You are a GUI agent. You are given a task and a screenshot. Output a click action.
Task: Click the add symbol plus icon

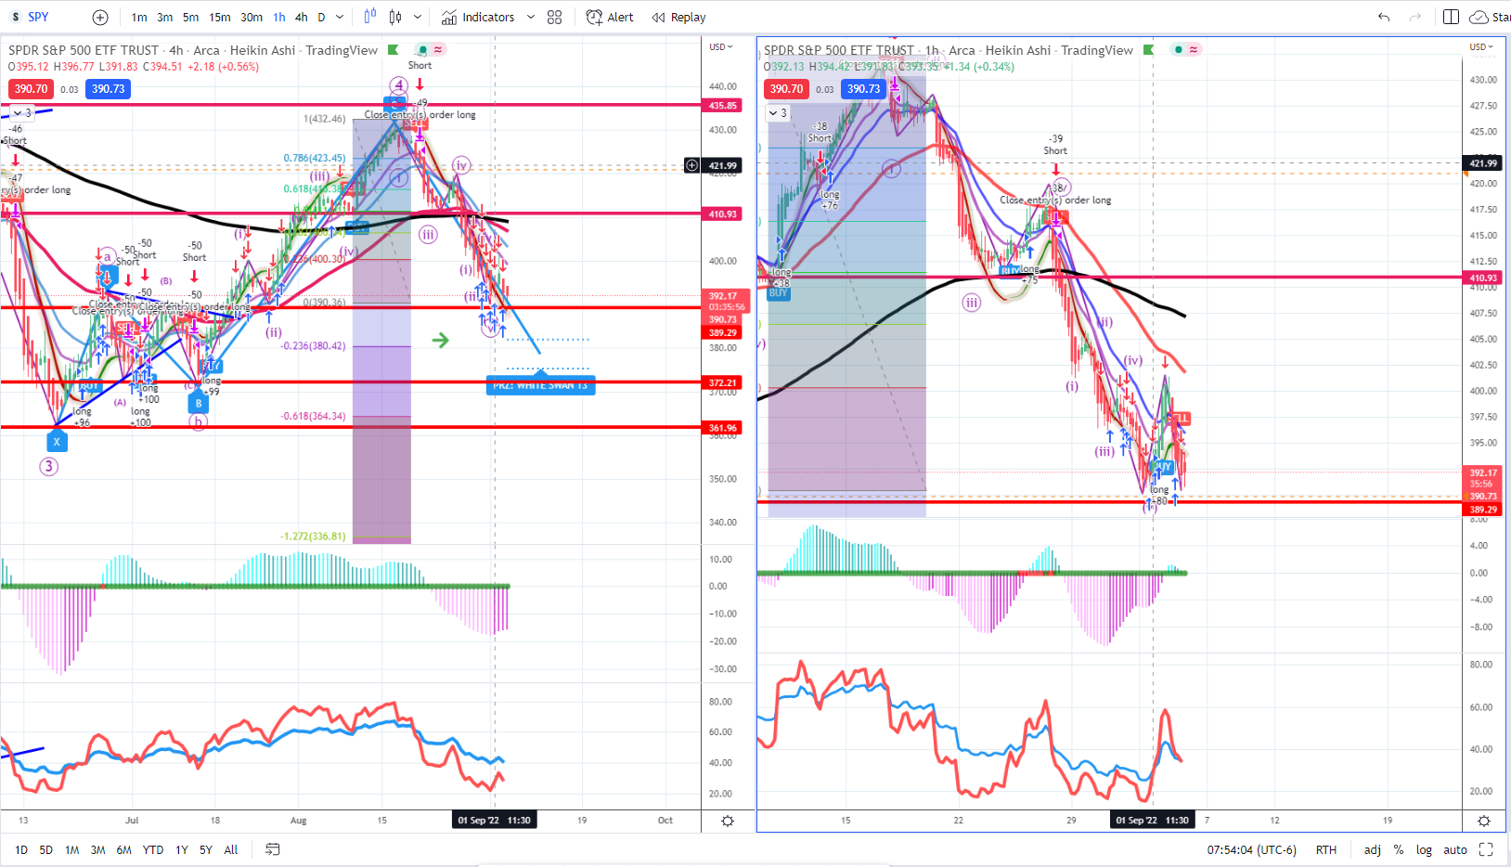(x=100, y=17)
